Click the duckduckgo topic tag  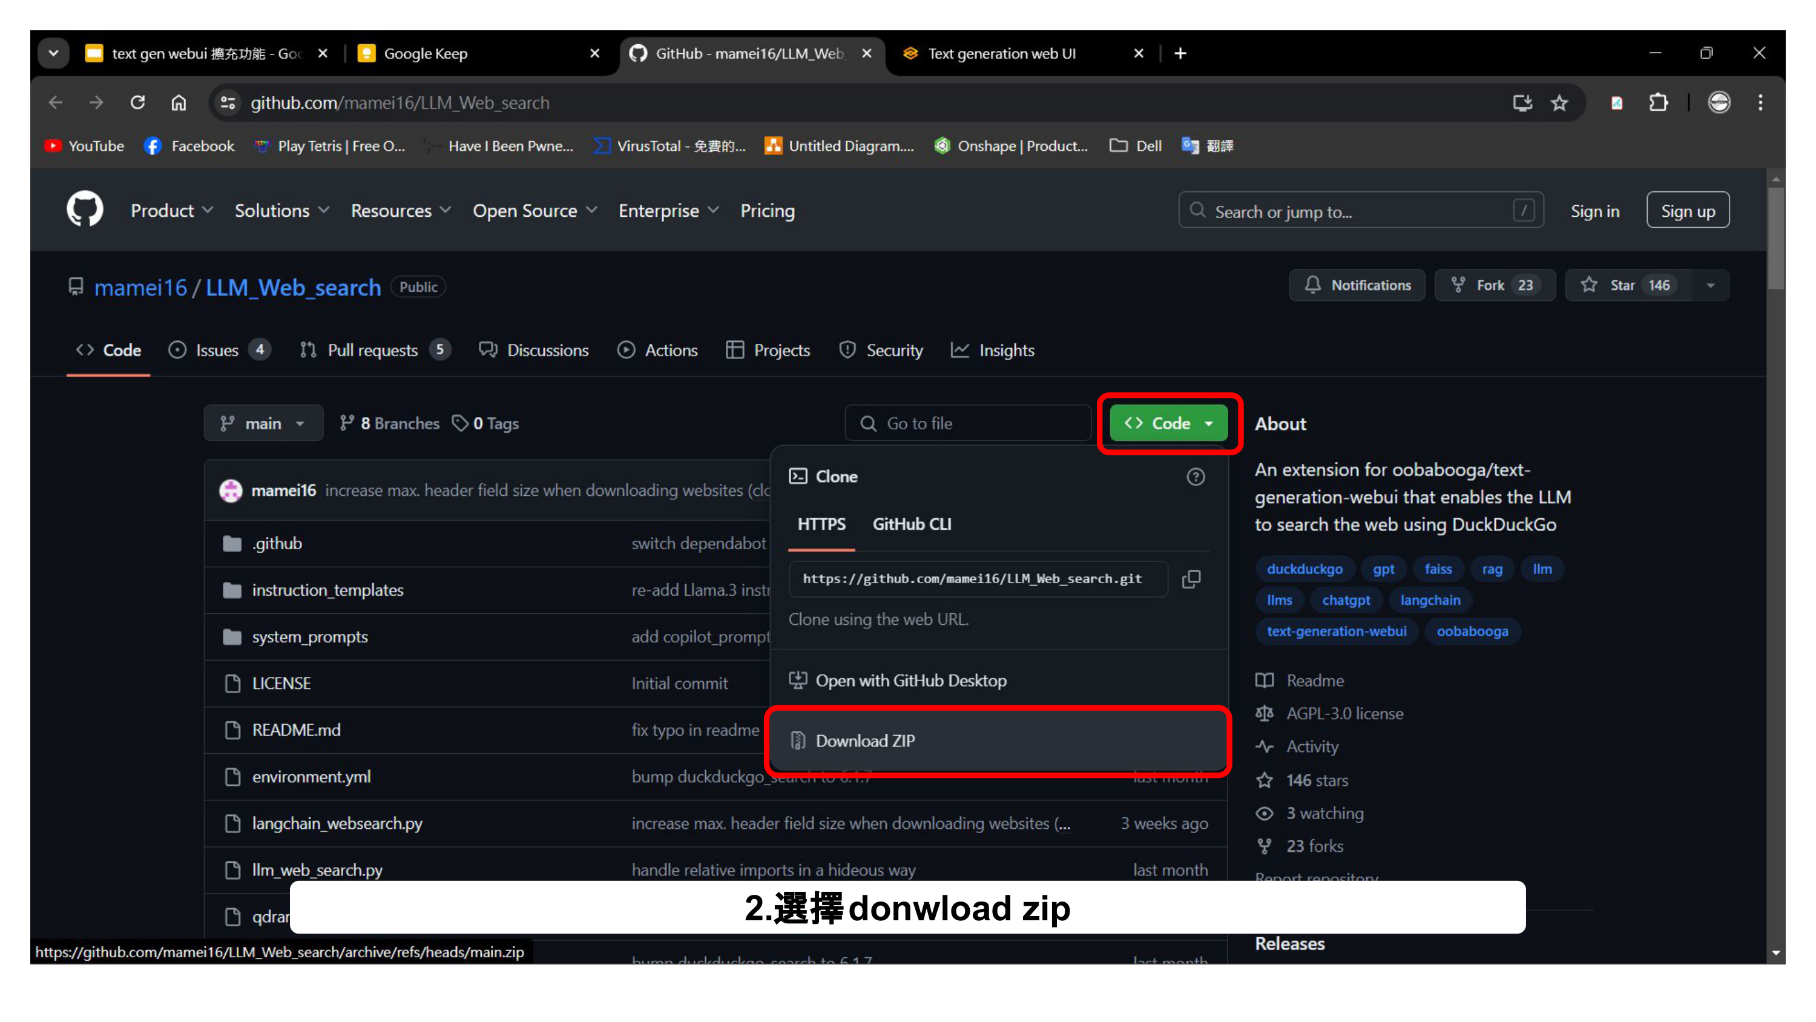coord(1304,569)
